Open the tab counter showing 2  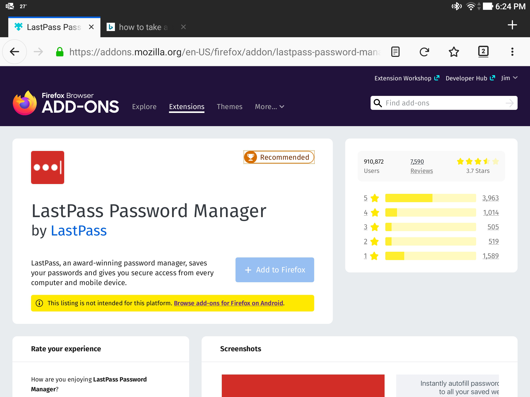pyautogui.click(x=483, y=51)
